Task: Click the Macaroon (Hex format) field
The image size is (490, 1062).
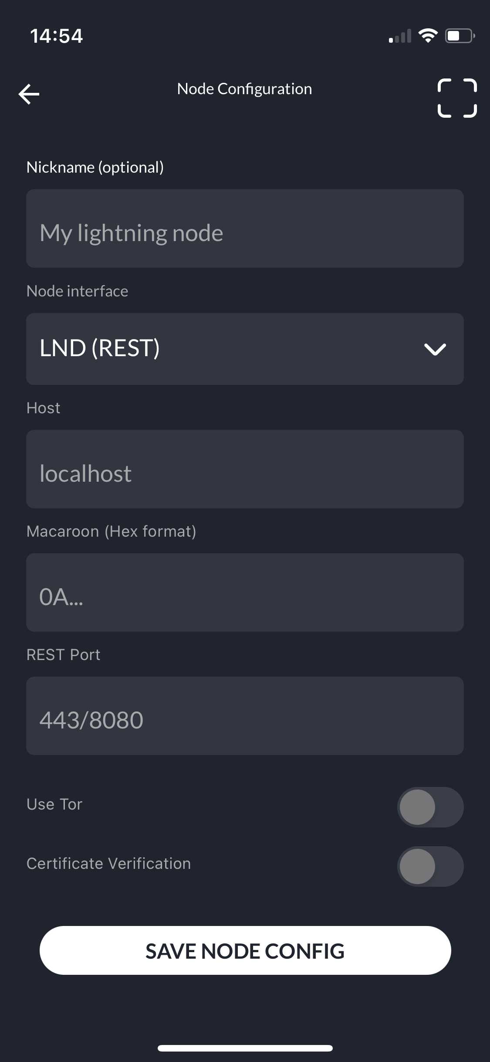Action: [245, 592]
